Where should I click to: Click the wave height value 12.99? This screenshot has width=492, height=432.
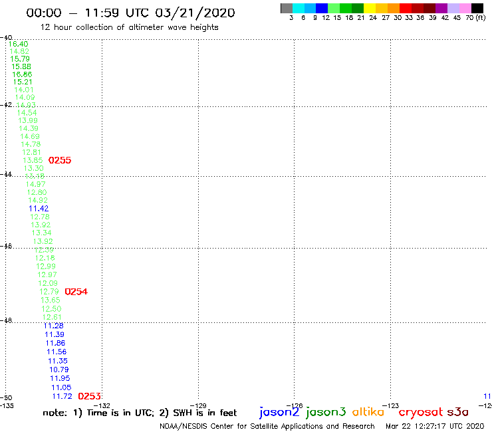click(46, 267)
